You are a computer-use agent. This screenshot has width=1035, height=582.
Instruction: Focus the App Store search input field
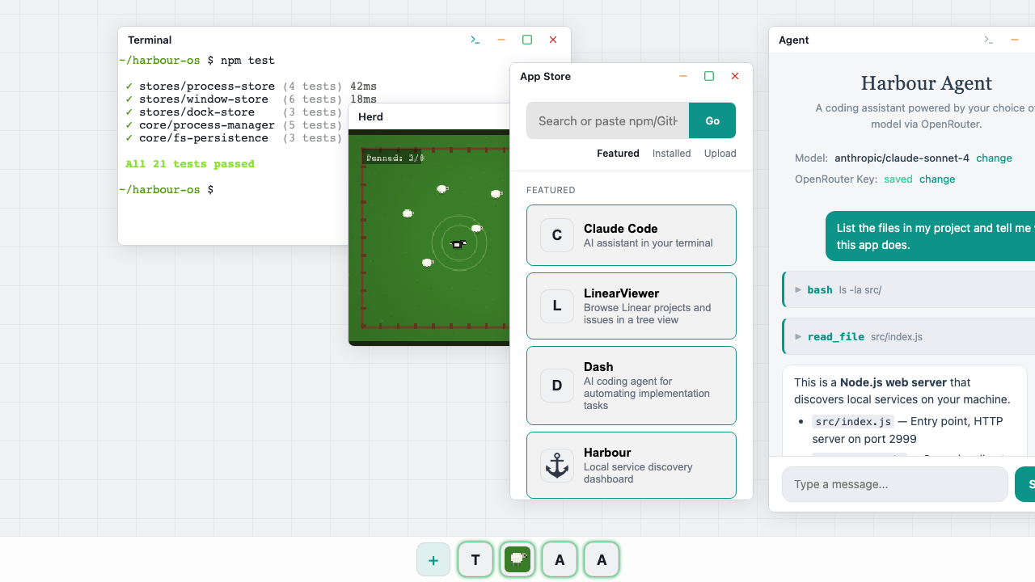click(x=607, y=120)
